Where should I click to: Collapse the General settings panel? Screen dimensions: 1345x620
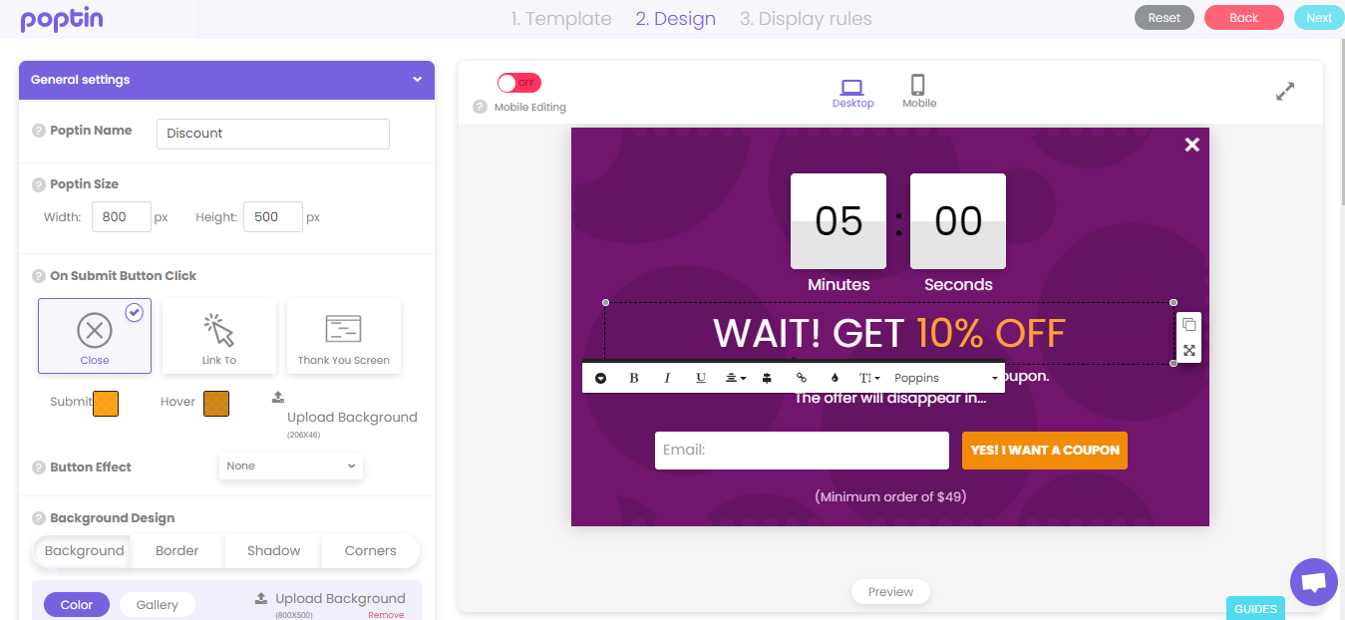click(x=419, y=79)
